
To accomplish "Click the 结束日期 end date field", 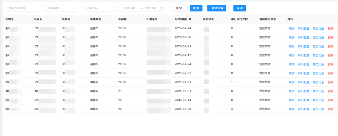I will (x=150, y=8).
